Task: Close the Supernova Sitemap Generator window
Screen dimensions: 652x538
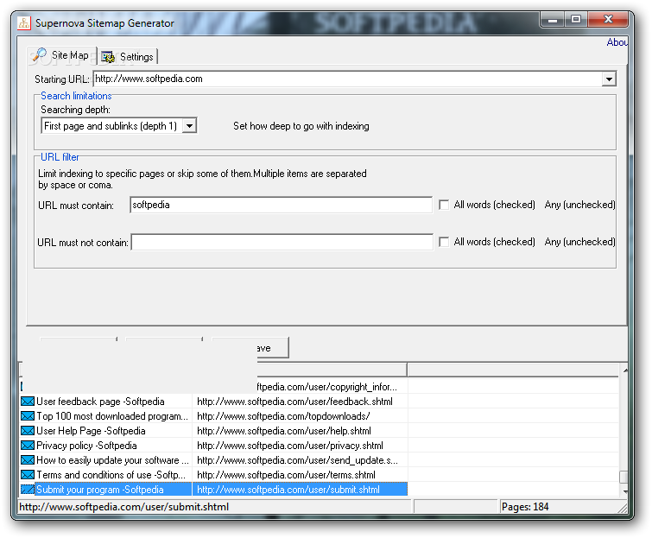Action: click(x=608, y=19)
